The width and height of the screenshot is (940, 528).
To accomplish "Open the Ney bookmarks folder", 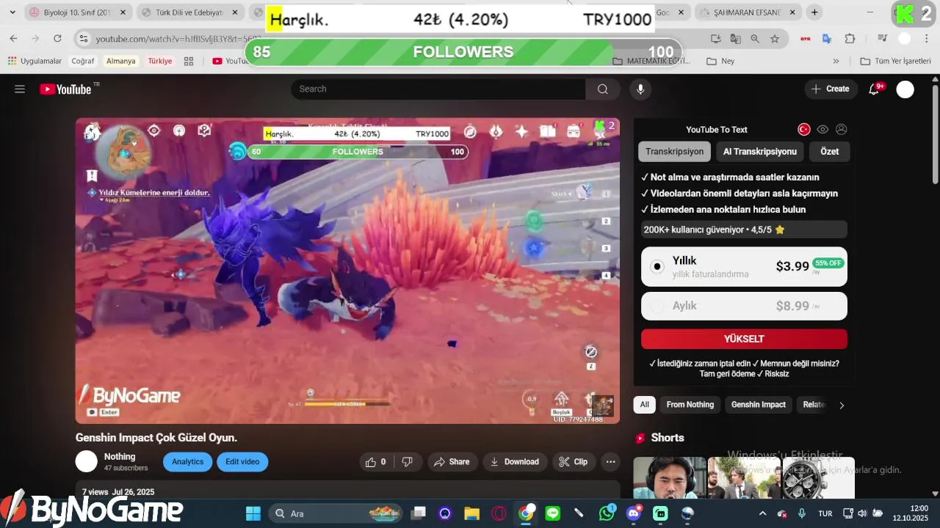I will pyautogui.click(x=720, y=61).
